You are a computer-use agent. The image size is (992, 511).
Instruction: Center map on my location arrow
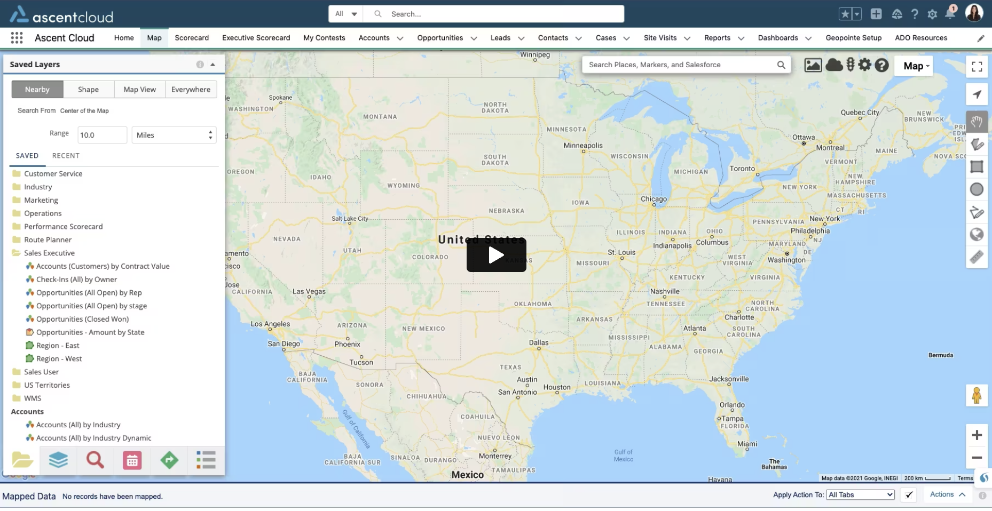(x=977, y=94)
